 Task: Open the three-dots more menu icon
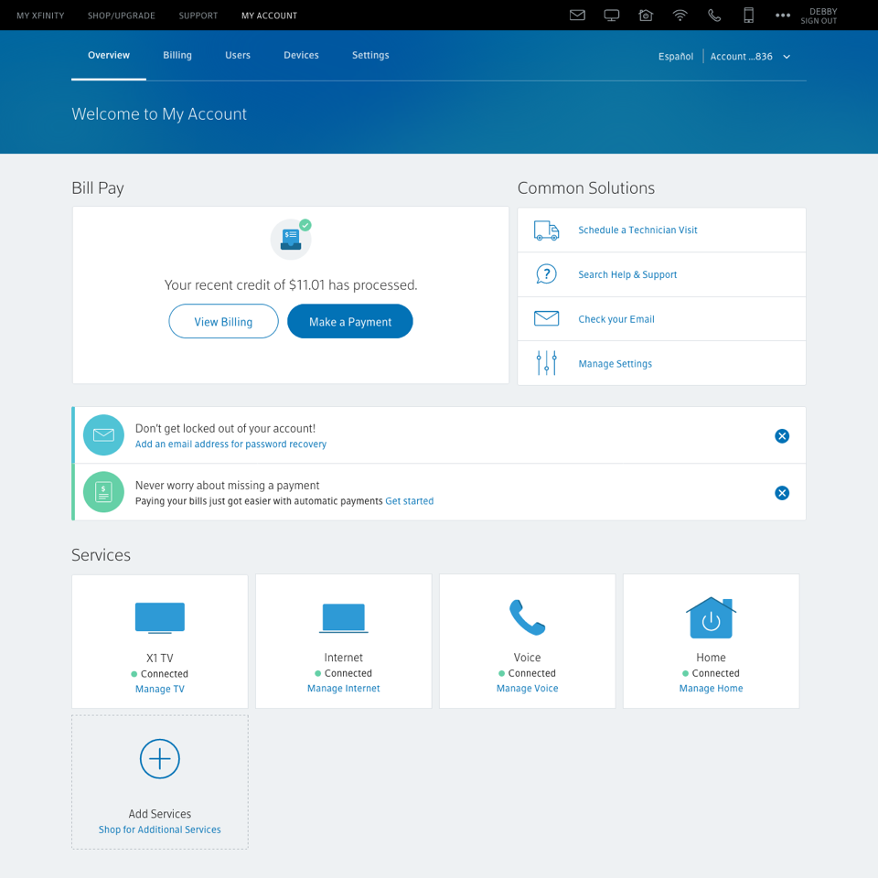783,16
